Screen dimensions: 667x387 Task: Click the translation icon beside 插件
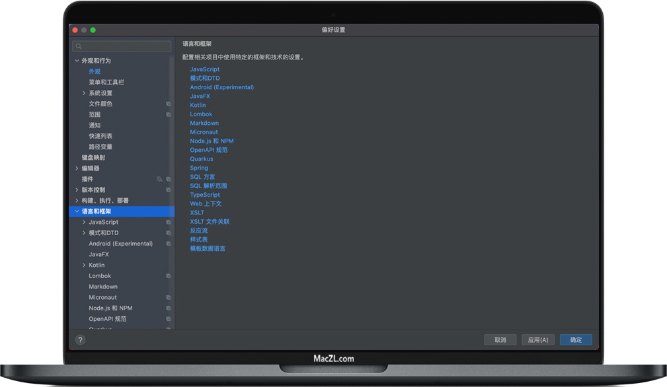pyautogui.click(x=159, y=179)
